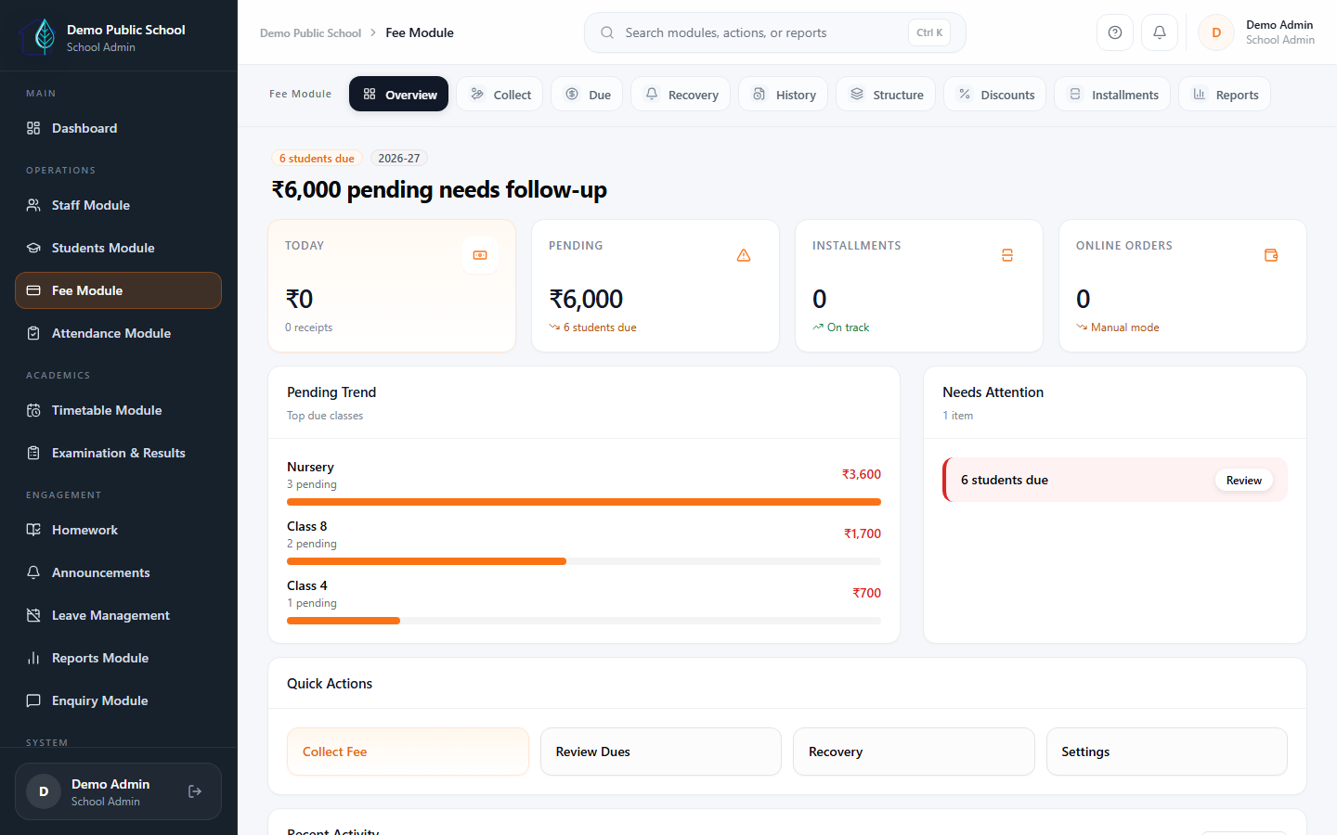Go to the Recovery tab
The image size is (1337, 835).
click(681, 94)
